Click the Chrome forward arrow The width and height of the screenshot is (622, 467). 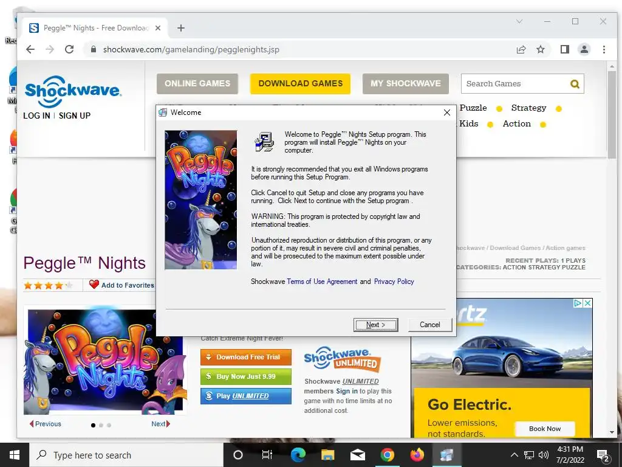[50, 49]
